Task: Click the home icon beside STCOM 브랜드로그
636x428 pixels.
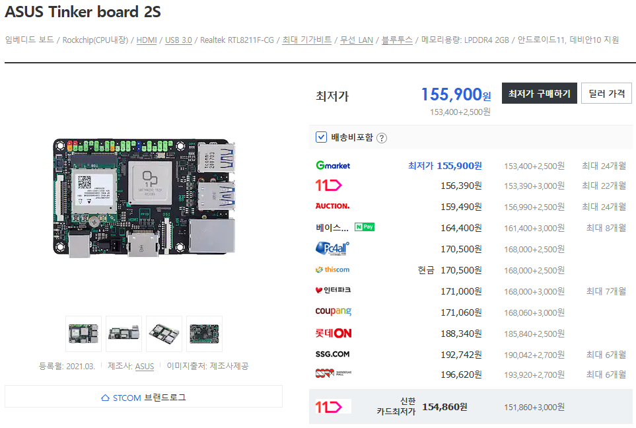Action: point(106,398)
